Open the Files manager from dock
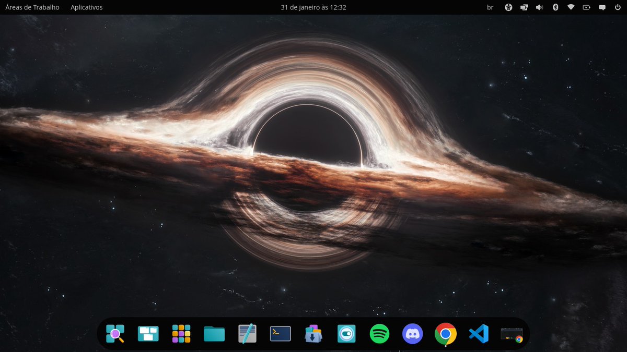The height and width of the screenshot is (352, 627). 214,334
